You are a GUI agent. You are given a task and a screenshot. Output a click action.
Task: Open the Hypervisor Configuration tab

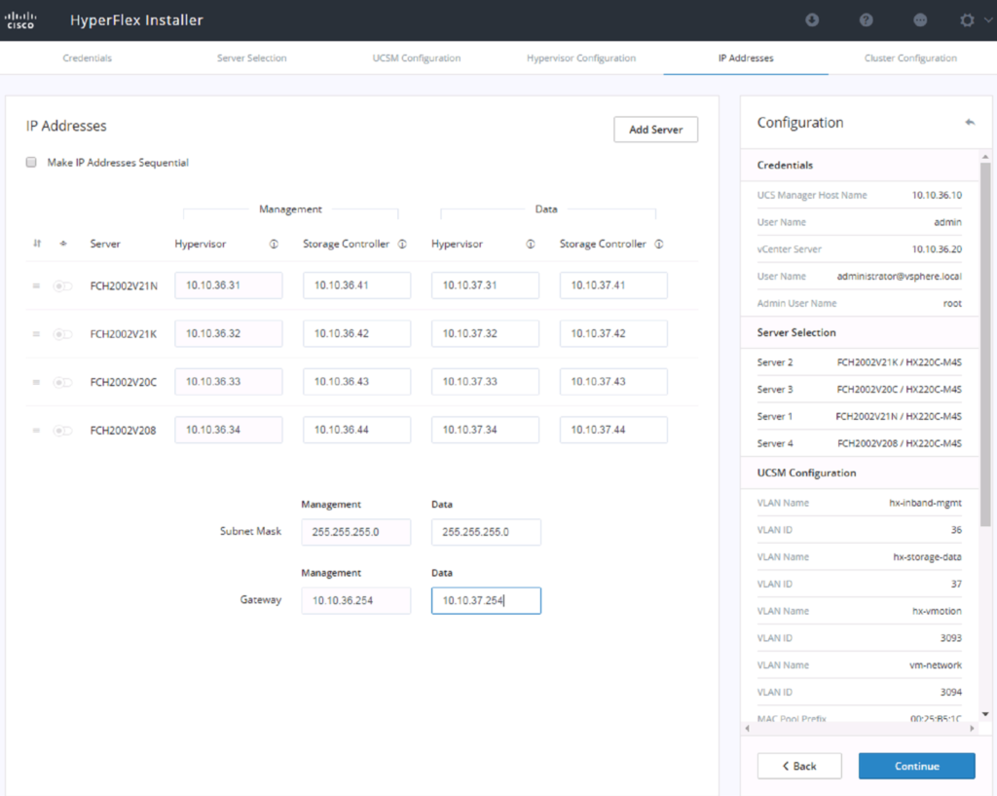coord(581,57)
